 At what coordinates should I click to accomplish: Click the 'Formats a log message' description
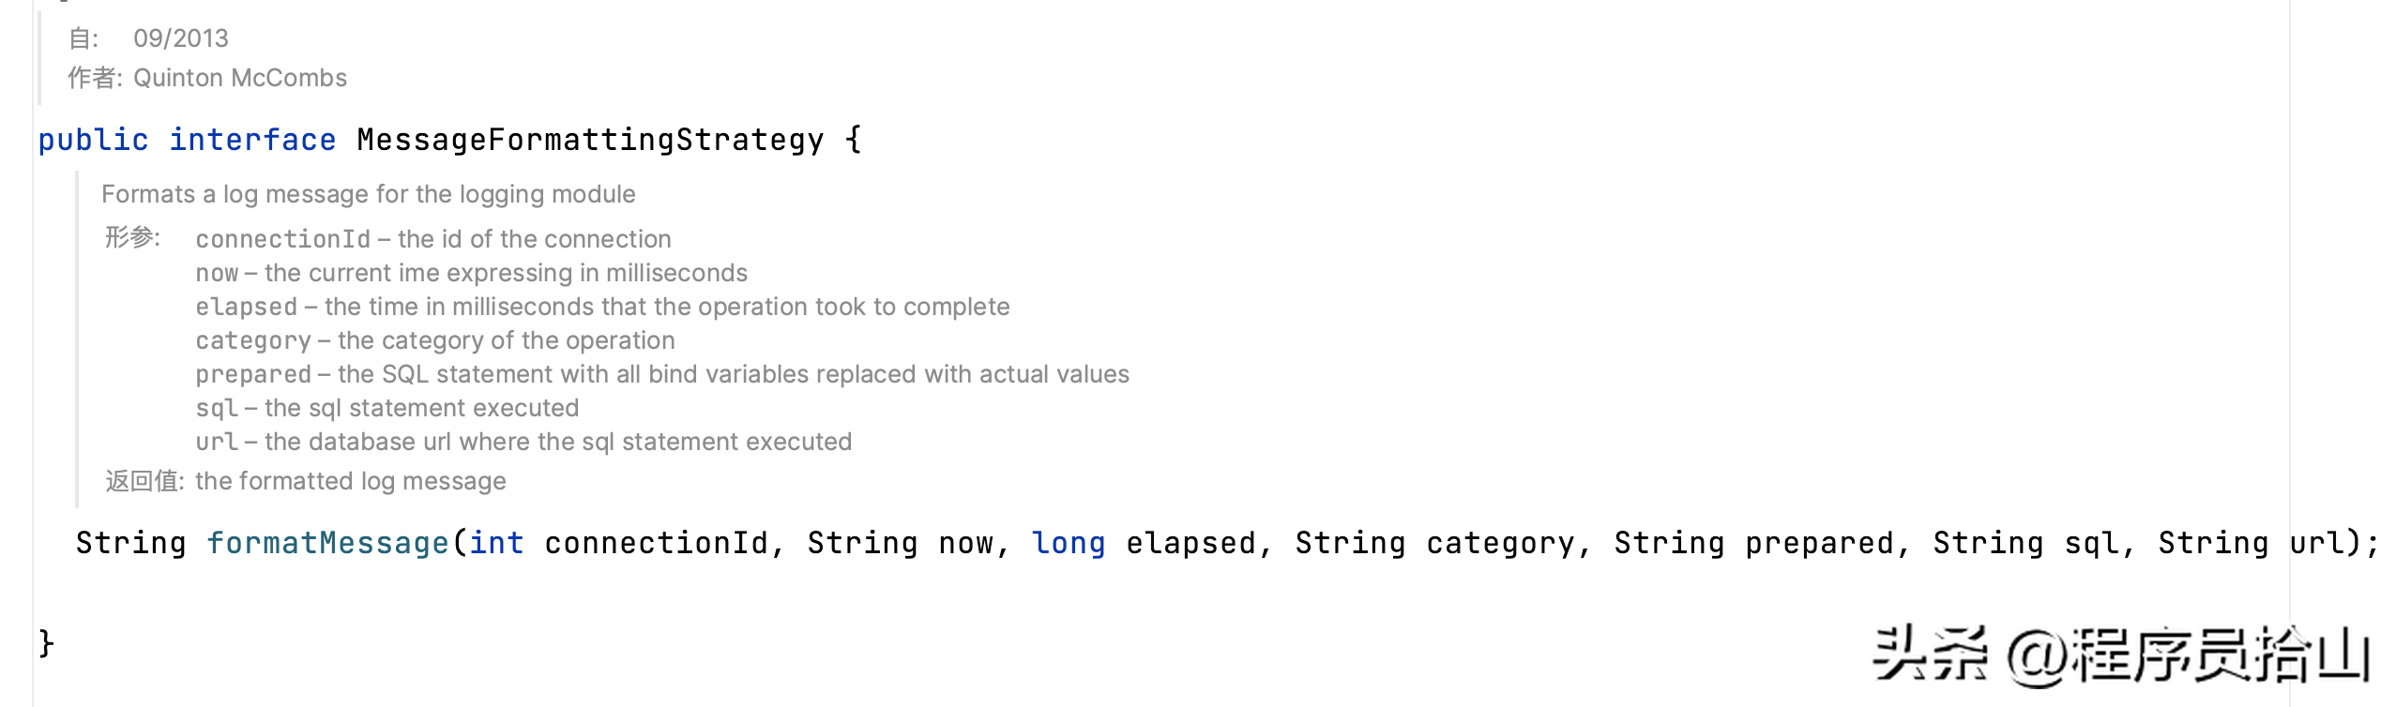[368, 194]
